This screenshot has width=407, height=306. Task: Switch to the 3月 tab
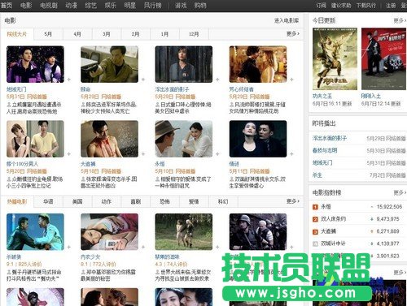pyautogui.click(x=107, y=34)
